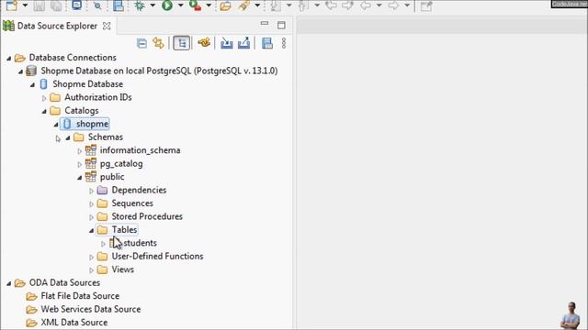Click the Next Annotation icon

pos(275,5)
